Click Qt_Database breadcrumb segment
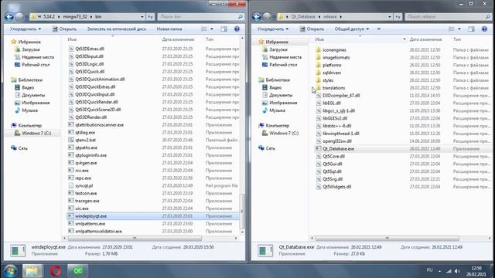The width and height of the screenshot is (495, 278). click(x=303, y=17)
